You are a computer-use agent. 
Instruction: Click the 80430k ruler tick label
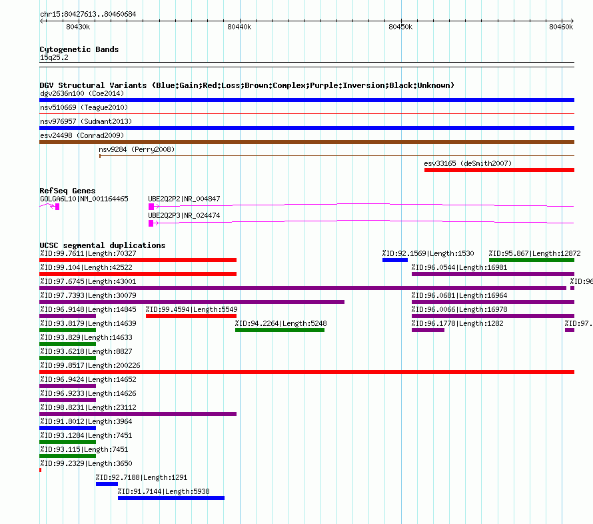click(x=78, y=27)
